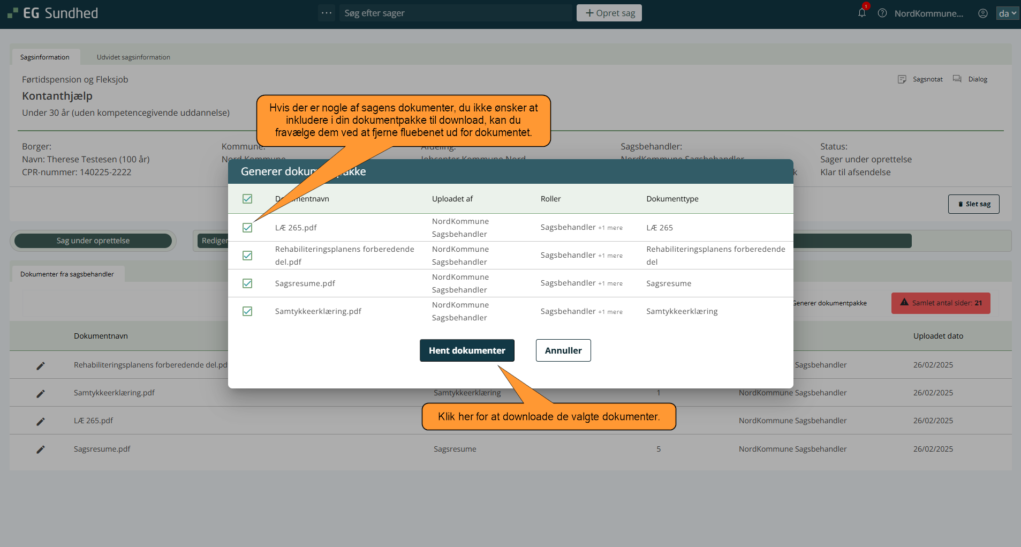The height and width of the screenshot is (547, 1021).
Task: Expand '+1 mere' roles for LÆ 265.pdf
Action: click(x=610, y=228)
